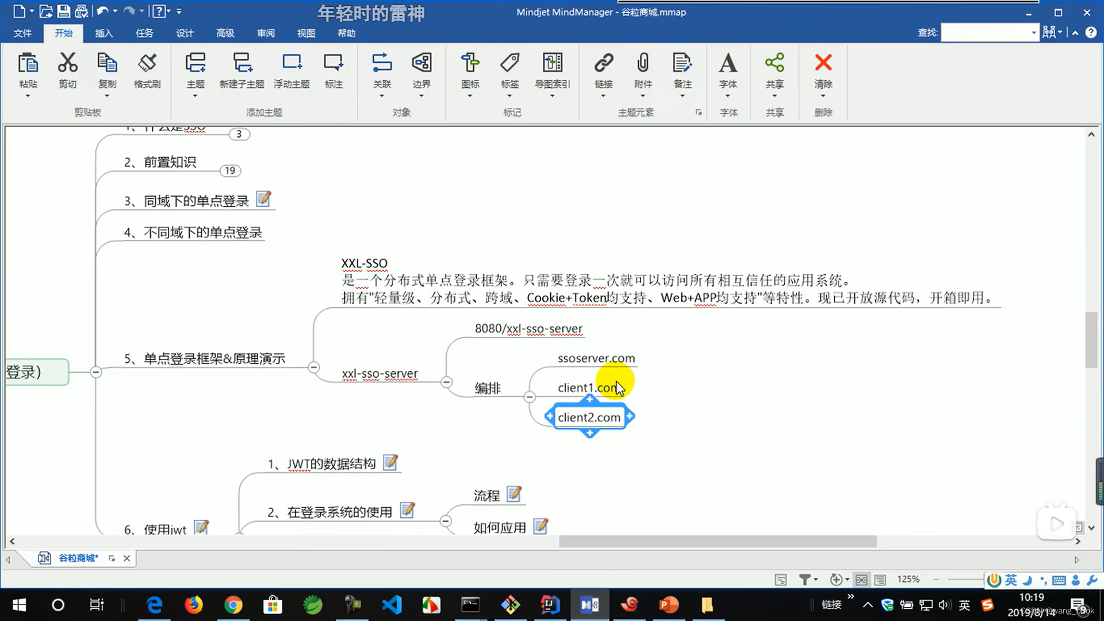This screenshot has height=621, width=1104.
Task: Click the Link (链接) chain icon
Action: click(604, 63)
